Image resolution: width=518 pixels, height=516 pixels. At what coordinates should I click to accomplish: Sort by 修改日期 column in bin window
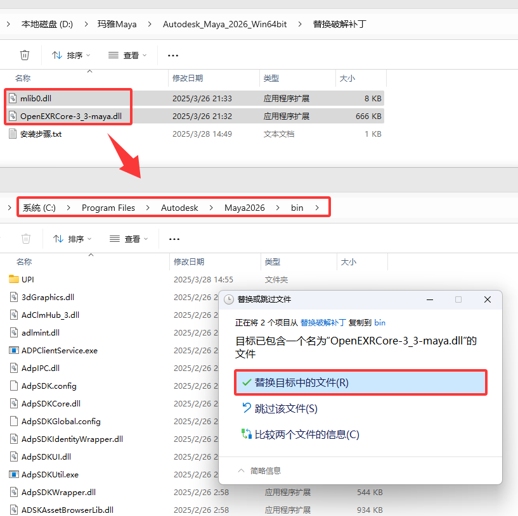[x=189, y=261]
